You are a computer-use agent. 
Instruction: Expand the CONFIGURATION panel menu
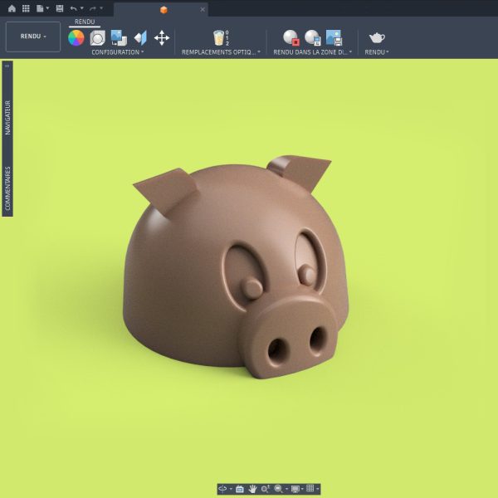click(x=118, y=52)
